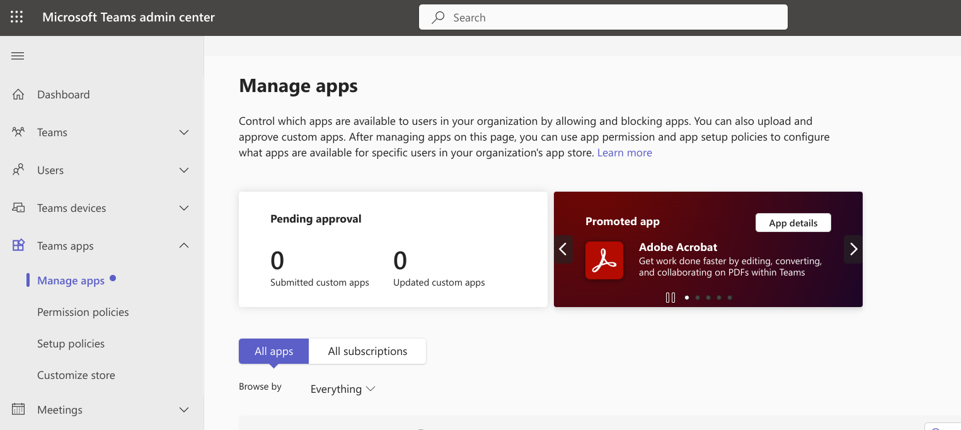The width and height of the screenshot is (961, 430).
Task: Open Permission policies page
Action: [x=83, y=312]
